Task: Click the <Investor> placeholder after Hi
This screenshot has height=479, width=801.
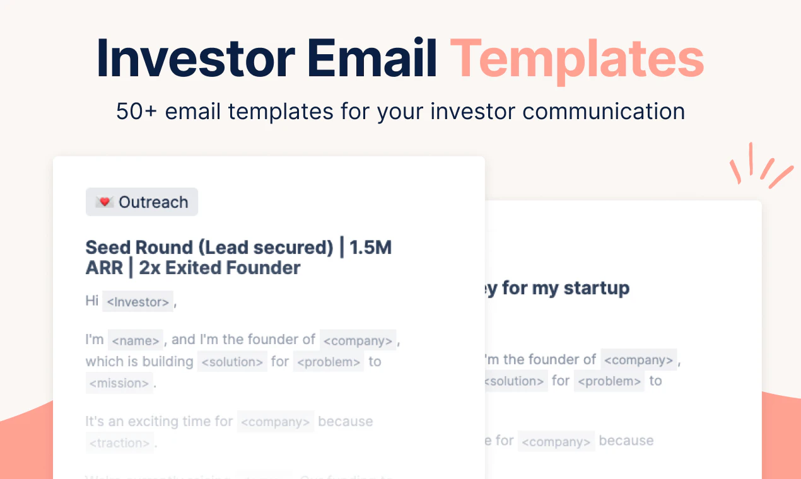Action: pos(137,302)
